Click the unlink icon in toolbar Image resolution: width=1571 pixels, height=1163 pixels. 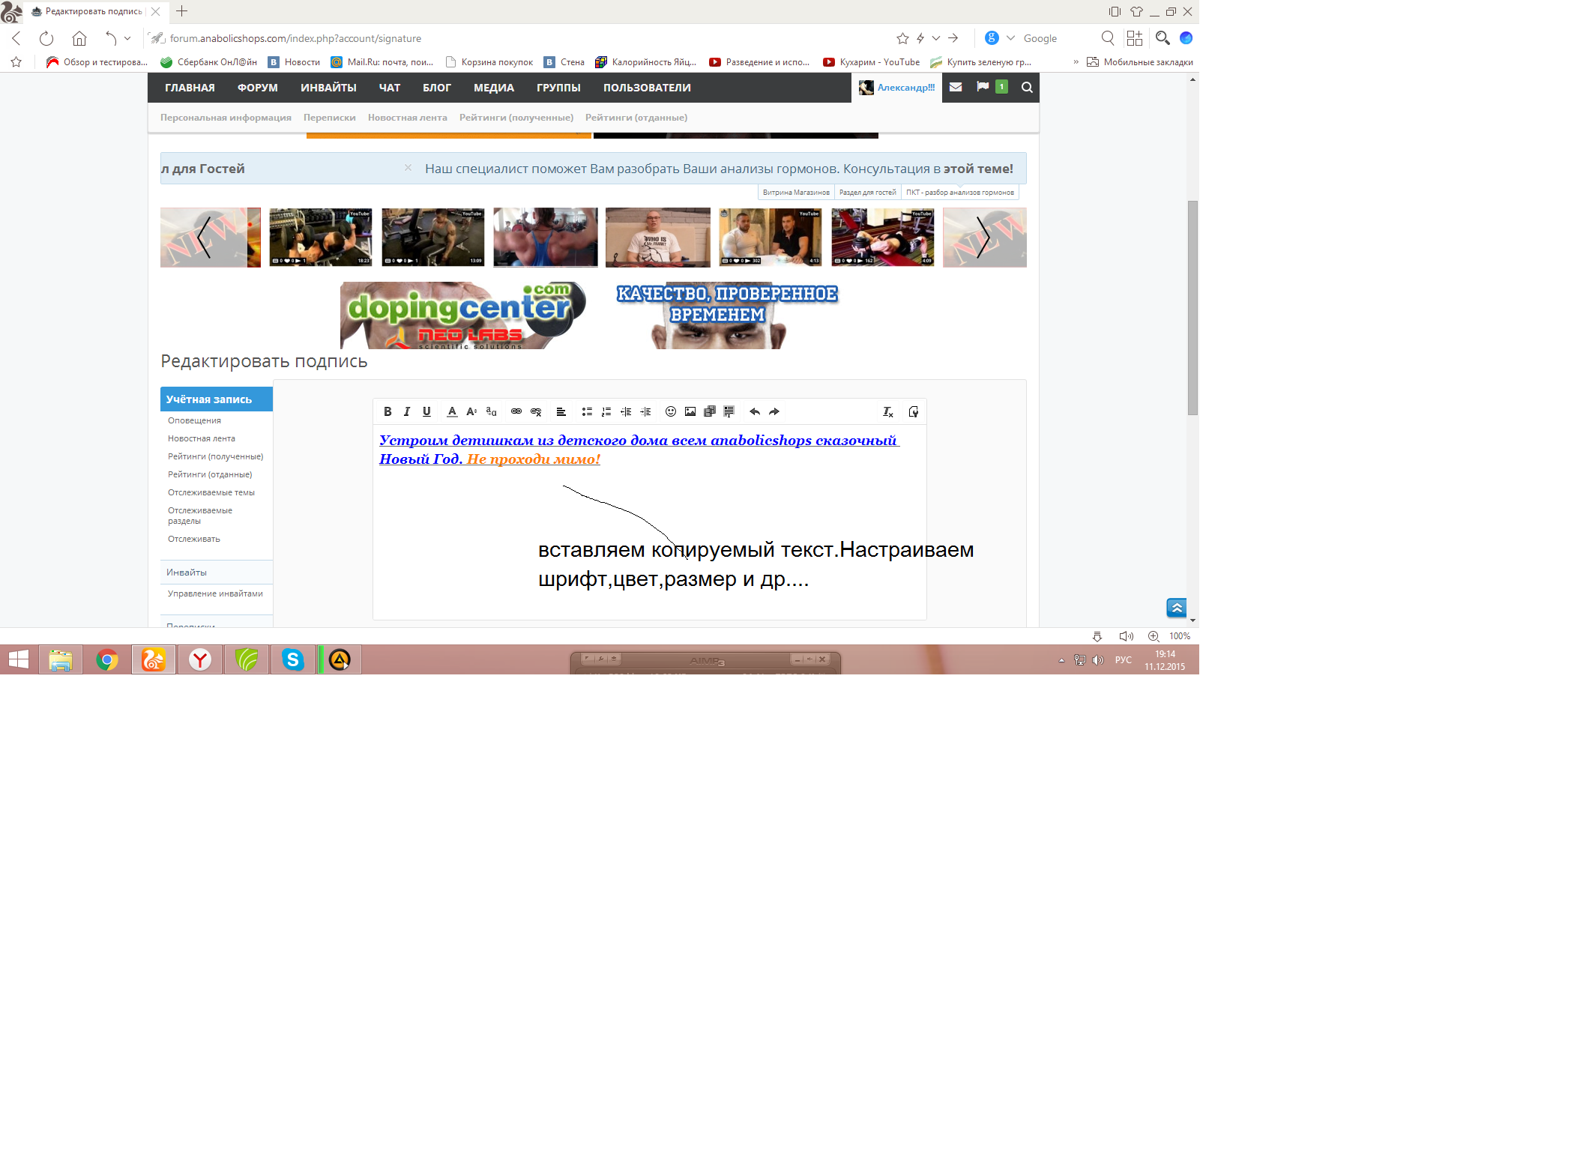[536, 411]
